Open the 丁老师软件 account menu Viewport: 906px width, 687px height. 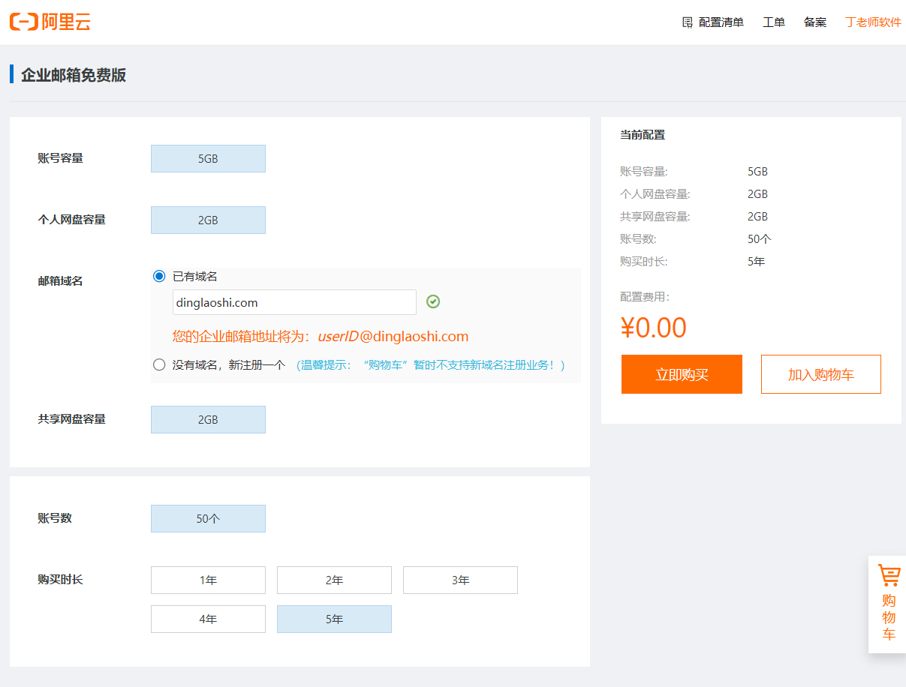(x=873, y=22)
